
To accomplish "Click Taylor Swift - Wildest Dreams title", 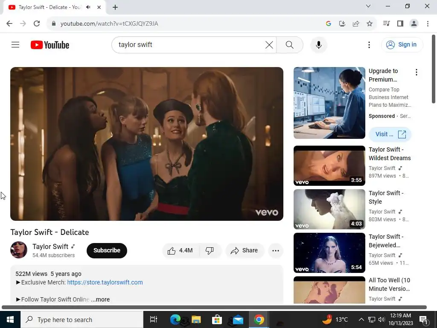I will 390,154.
